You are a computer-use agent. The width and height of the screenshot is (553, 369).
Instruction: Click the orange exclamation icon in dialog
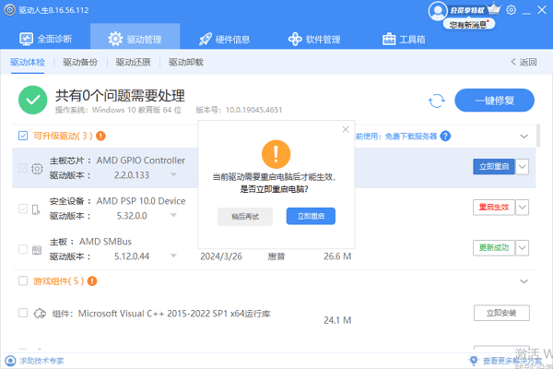click(276, 154)
